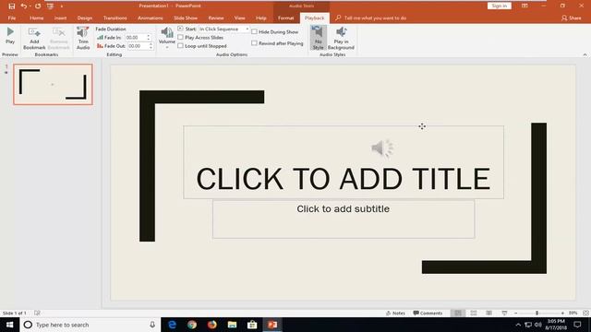Viewport: 591px width, 332px height.
Task: Increase or decrease Fade In with stepper
Action: coord(148,37)
